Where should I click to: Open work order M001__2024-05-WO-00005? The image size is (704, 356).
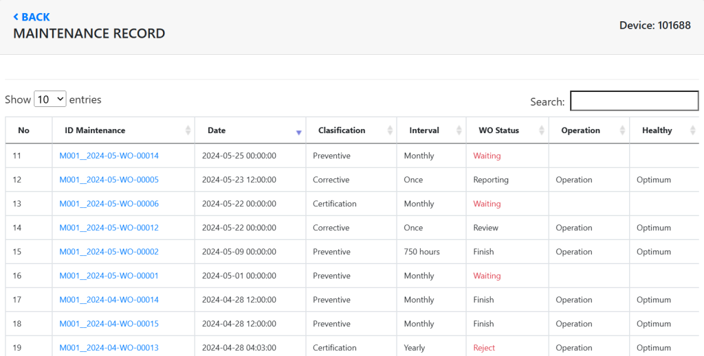click(x=109, y=180)
